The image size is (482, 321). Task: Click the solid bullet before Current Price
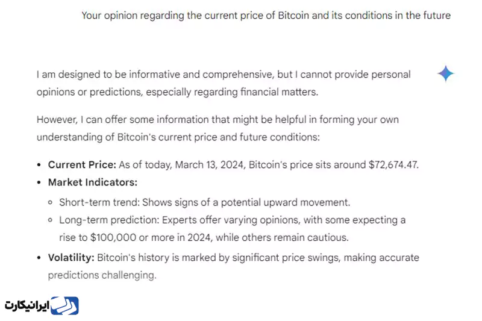pos(39,165)
